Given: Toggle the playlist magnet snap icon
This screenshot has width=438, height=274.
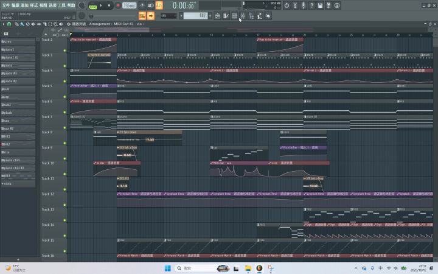Looking at the screenshot, I should (x=9, y=24).
